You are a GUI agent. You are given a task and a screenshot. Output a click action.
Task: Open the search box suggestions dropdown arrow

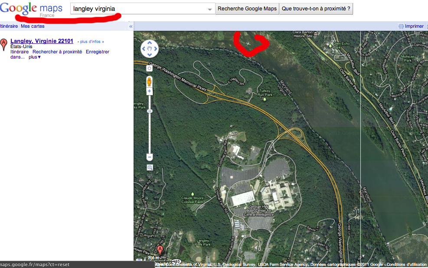(x=209, y=9)
